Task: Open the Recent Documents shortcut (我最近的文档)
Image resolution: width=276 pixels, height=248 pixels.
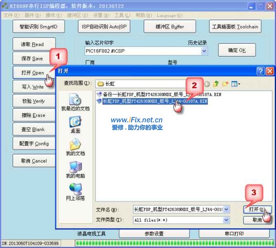Action: tap(75, 102)
